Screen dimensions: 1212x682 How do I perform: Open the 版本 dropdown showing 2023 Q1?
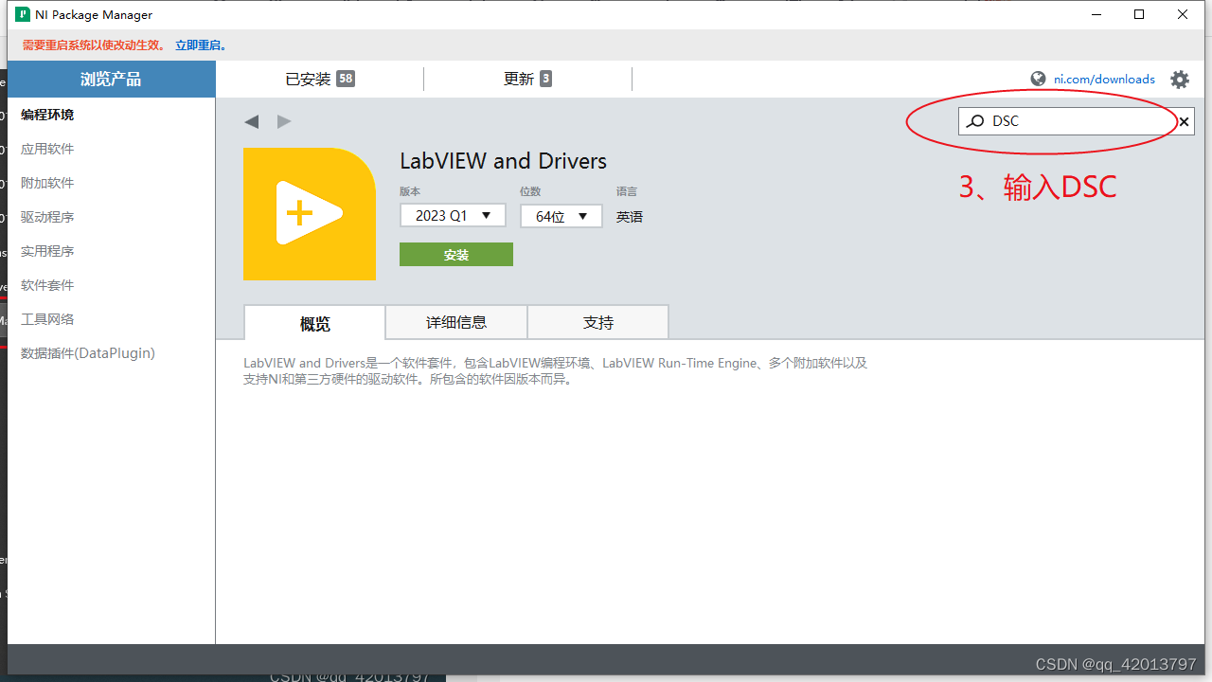tap(453, 215)
